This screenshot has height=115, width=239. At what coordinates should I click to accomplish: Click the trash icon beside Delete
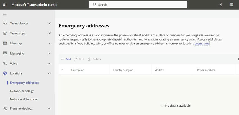89,59
